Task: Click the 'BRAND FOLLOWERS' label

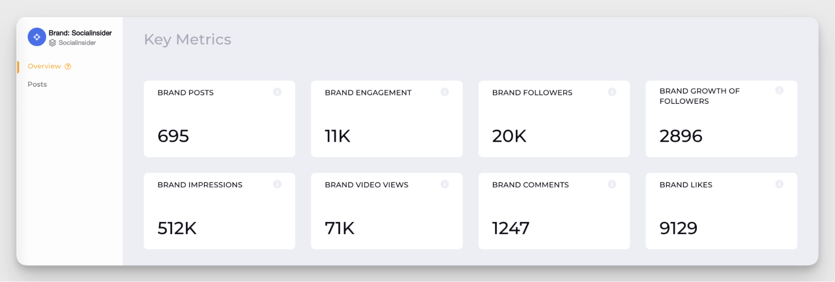Action: click(532, 93)
